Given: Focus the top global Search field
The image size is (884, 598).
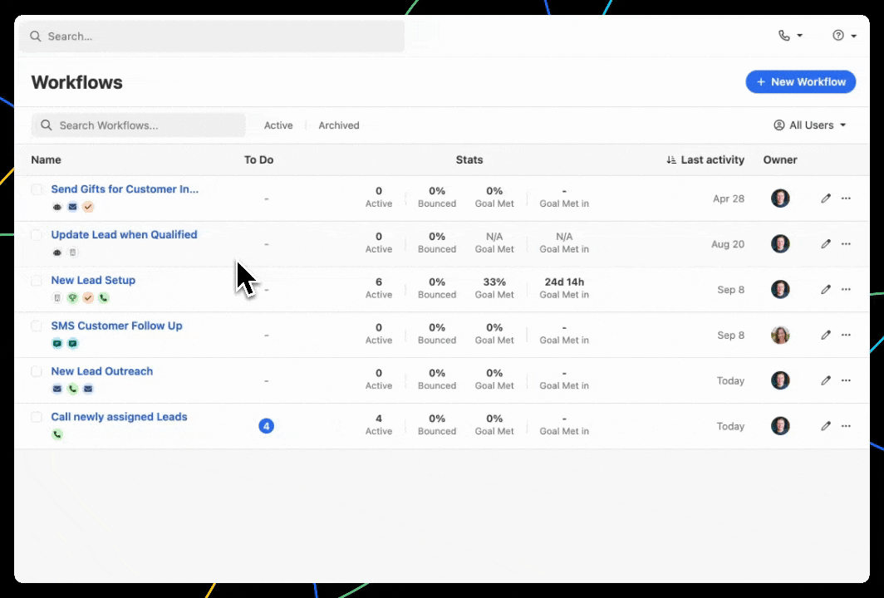Looking at the screenshot, I should [212, 36].
